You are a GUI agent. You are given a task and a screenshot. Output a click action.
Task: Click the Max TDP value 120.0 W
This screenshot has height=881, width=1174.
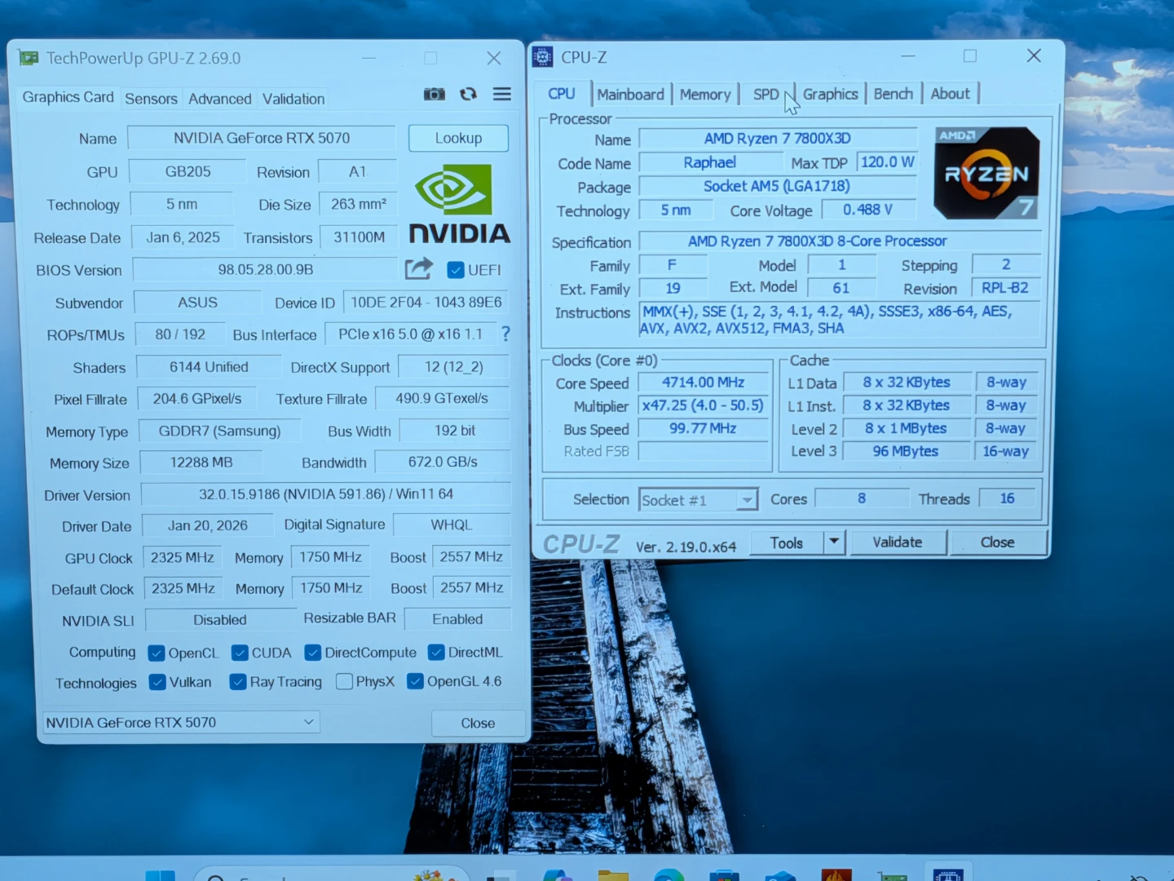(887, 162)
